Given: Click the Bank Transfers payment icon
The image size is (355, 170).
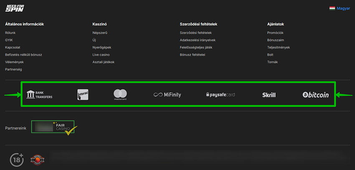Looking at the screenshot, I should pyautogui.click(x=39, y=95).
